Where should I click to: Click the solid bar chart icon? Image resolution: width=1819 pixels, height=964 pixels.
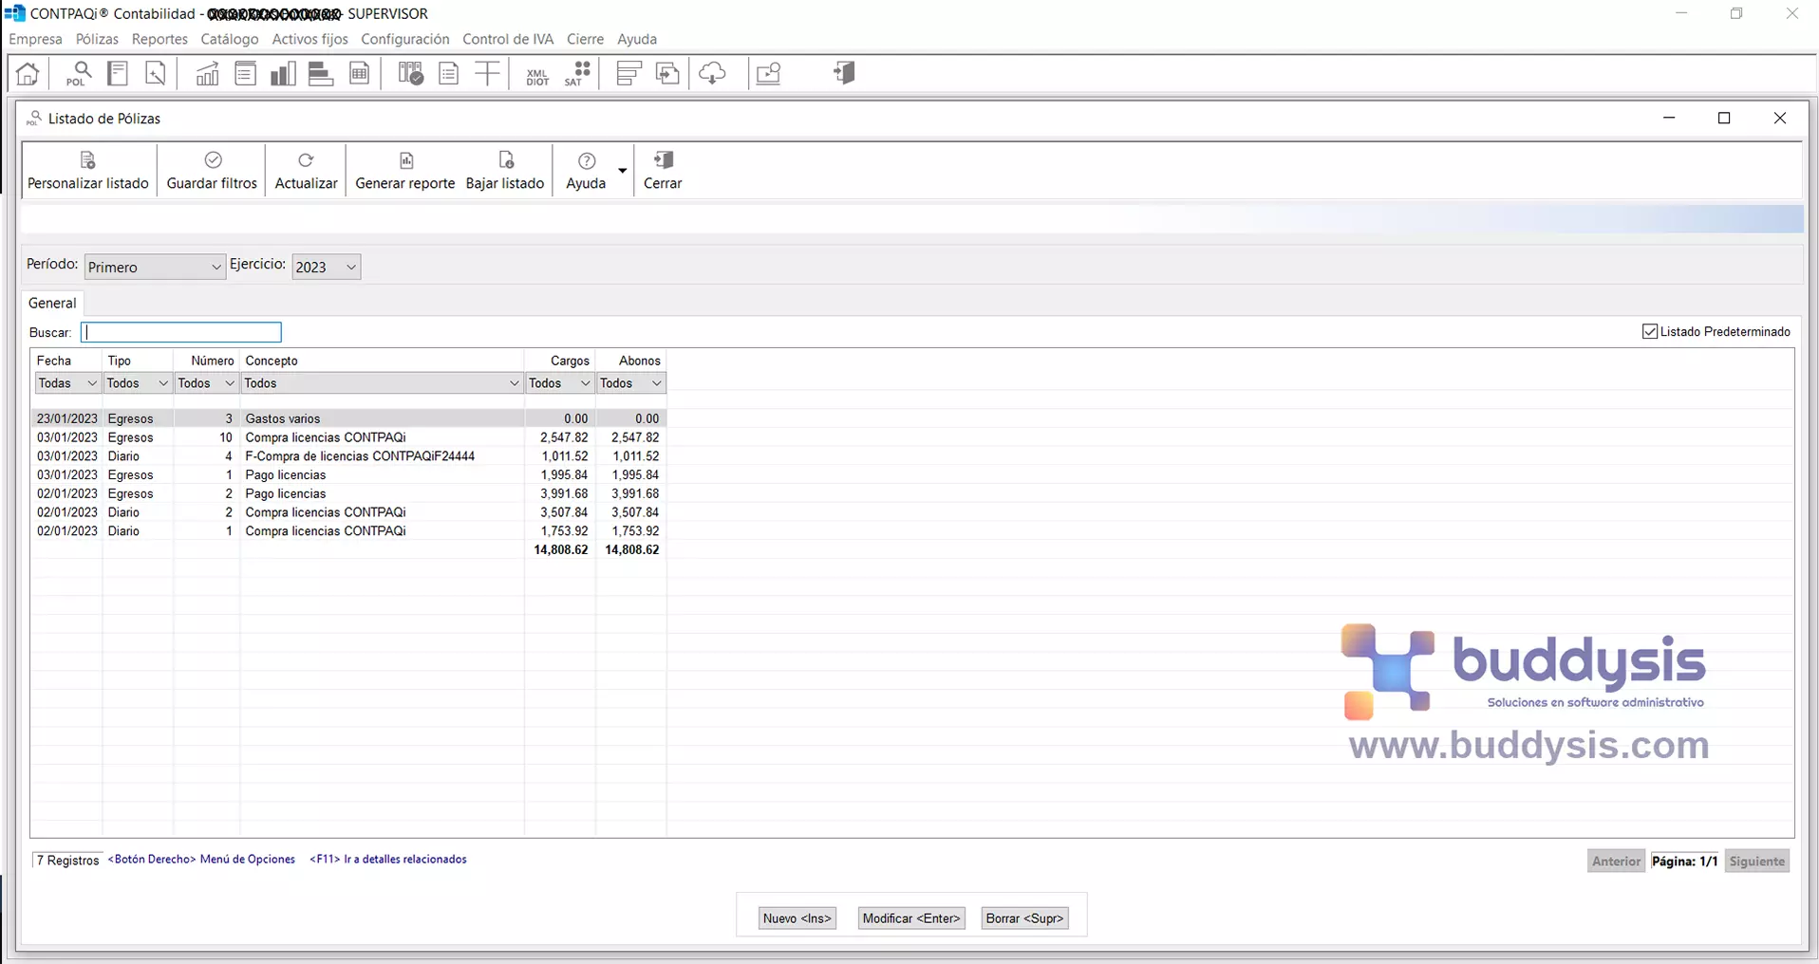point(283,73)
